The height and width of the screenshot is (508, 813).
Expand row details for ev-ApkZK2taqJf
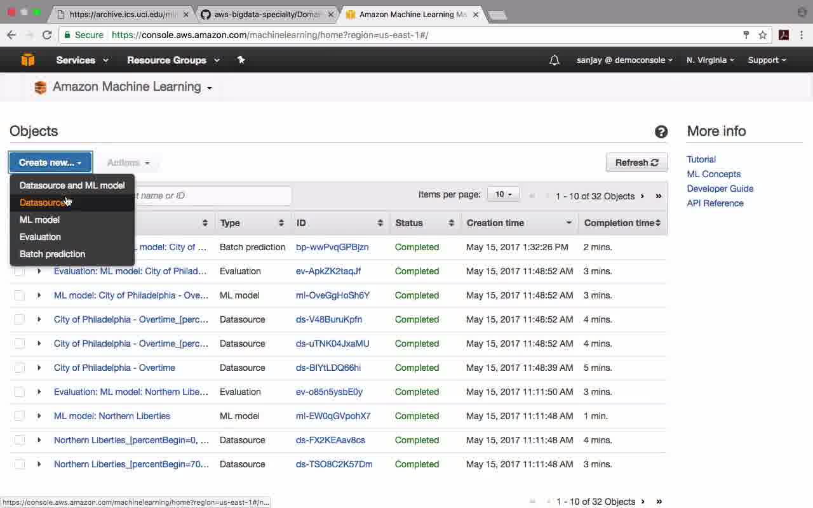pos(39,271)
